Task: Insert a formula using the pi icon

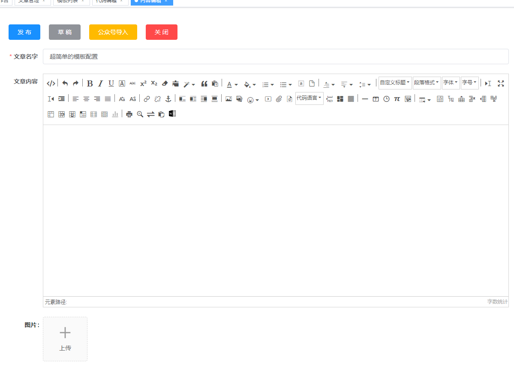Action: click(x=397, y=99)
